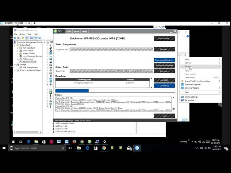The width and height of the screenshot is (231, 173).
Task: Click the blue Download button
Action: [x=165, y=86]
